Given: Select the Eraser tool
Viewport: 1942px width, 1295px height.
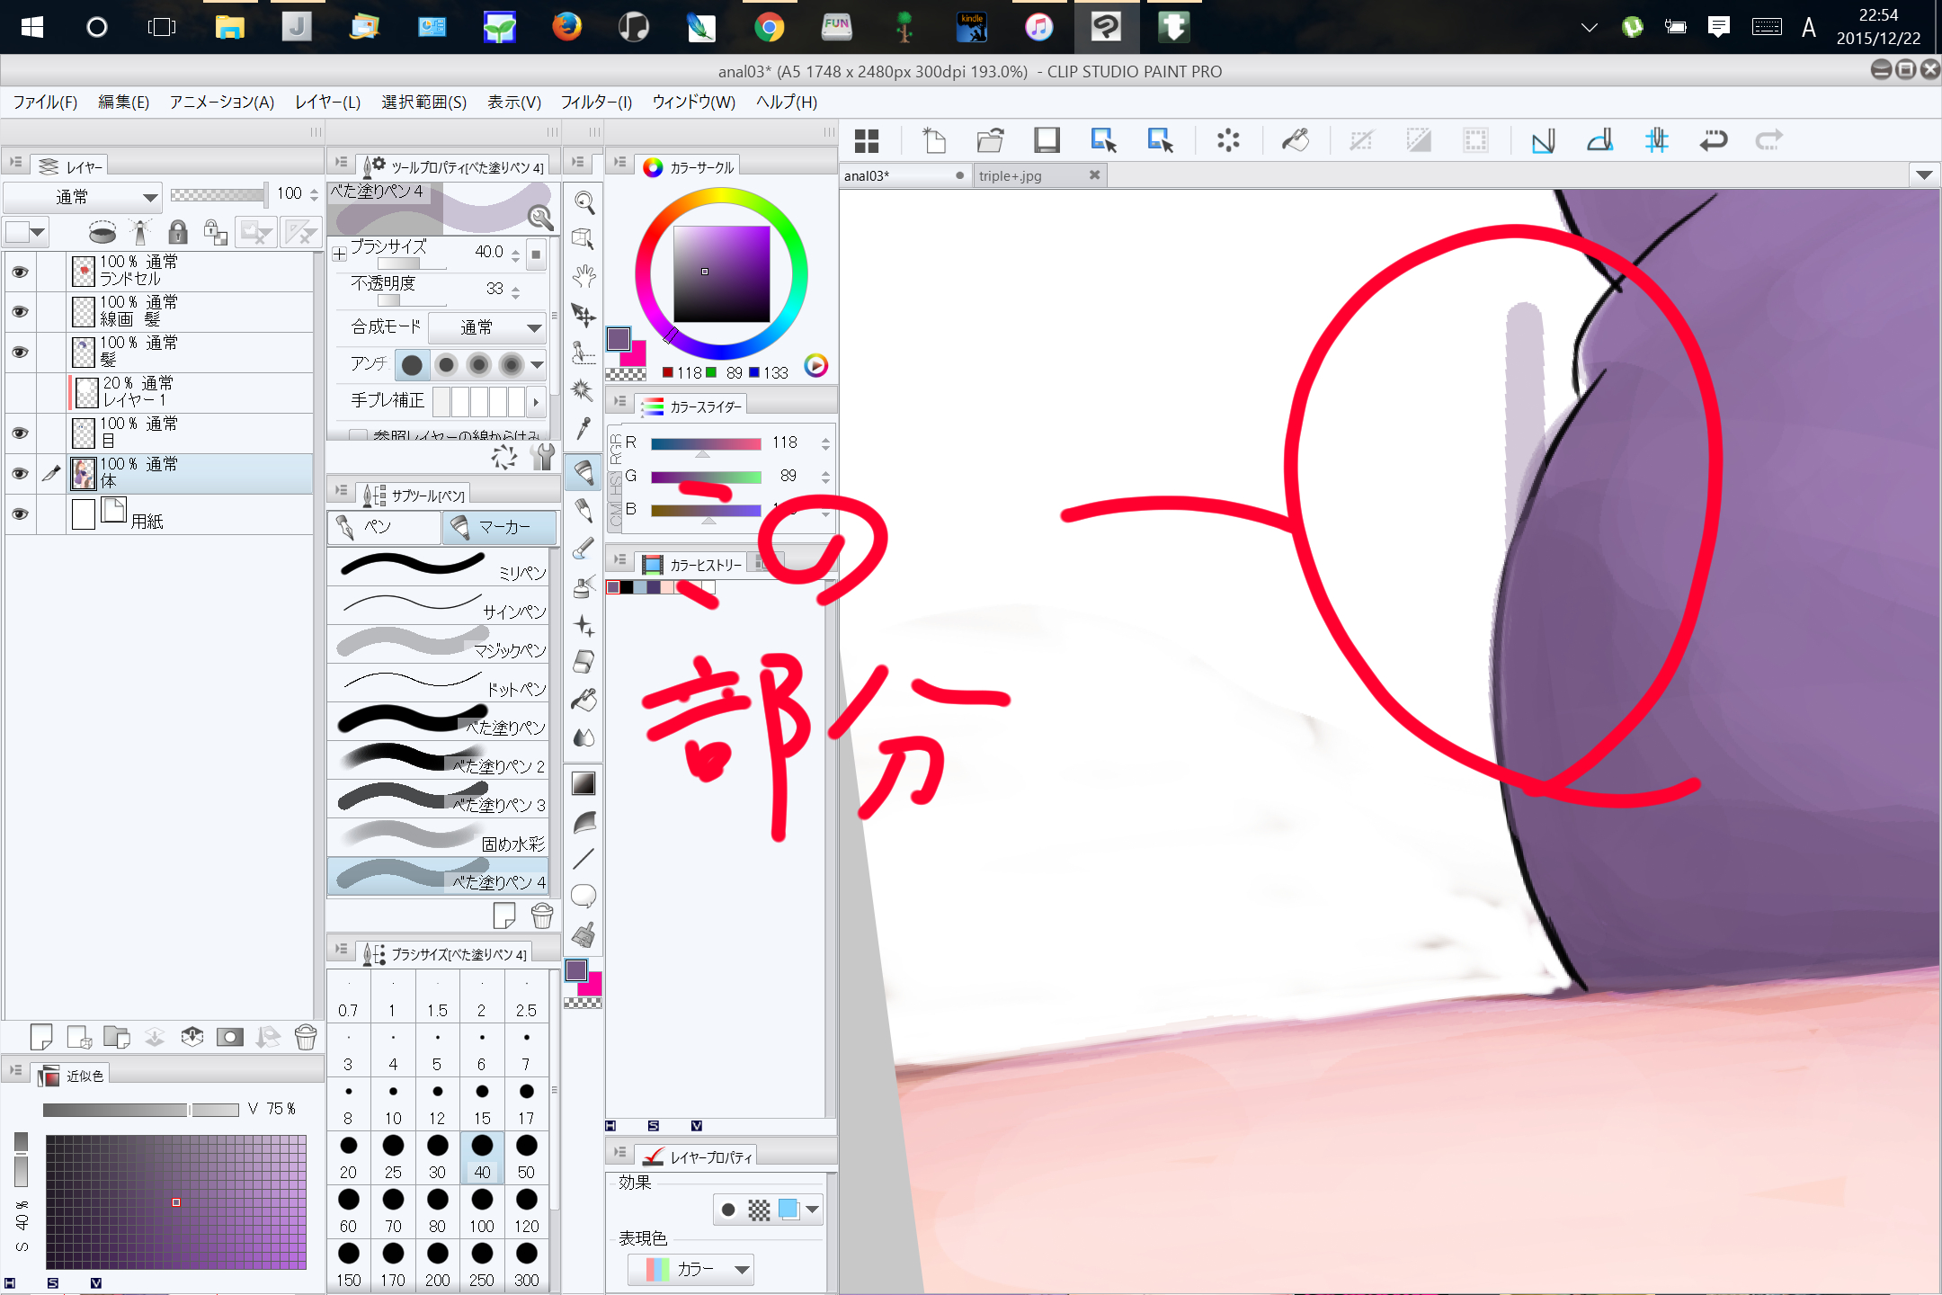Looking at the screenshot, I should [x=584, y=663].
